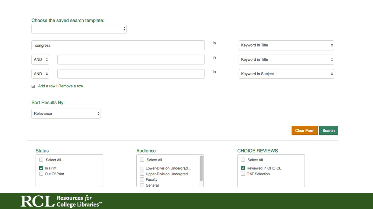Enable the OAT Selection checkbox

coord(243,174)
